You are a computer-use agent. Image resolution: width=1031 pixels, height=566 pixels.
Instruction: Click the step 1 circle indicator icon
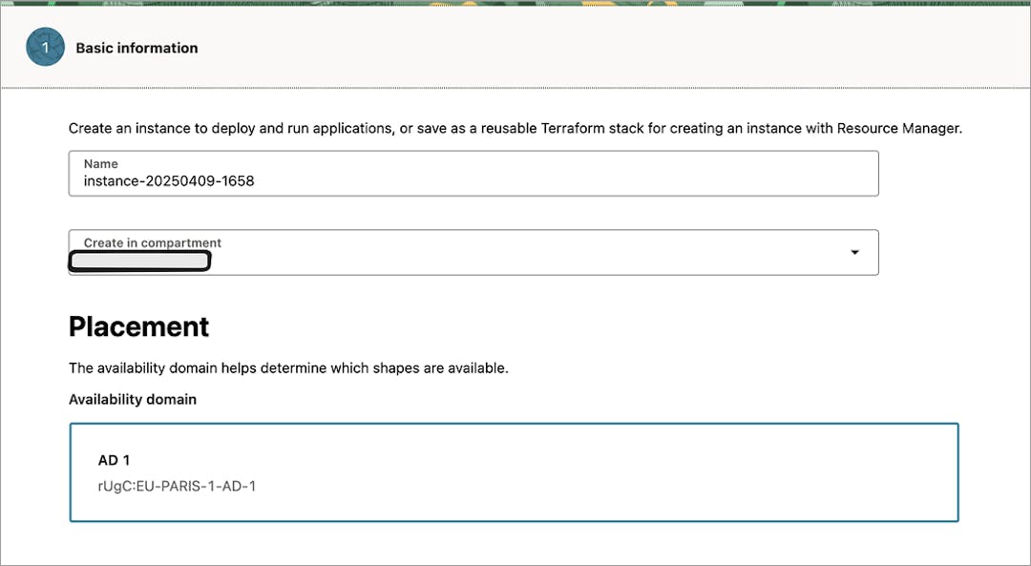45,47
